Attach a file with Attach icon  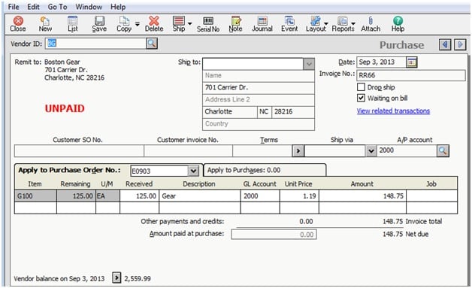click(371, 24)
